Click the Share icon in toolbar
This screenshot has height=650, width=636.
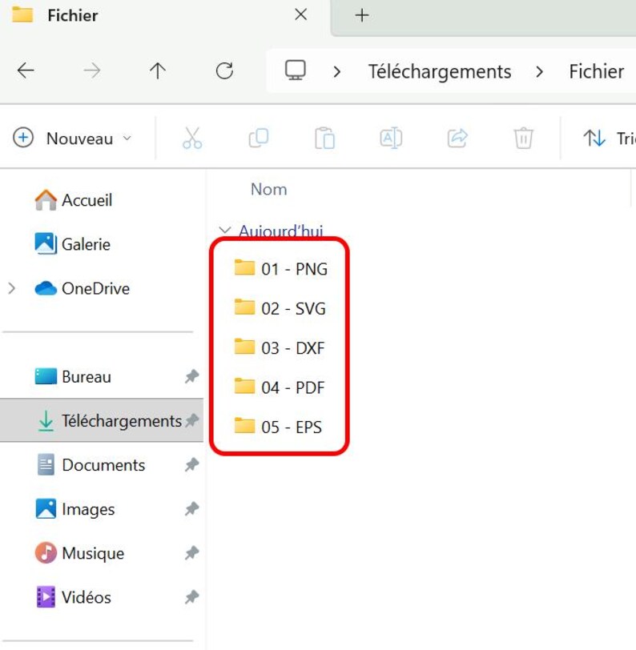click(457, 138)
